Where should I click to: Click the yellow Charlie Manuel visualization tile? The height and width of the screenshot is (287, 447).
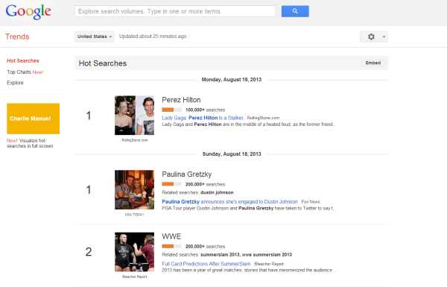coord(33,119)
